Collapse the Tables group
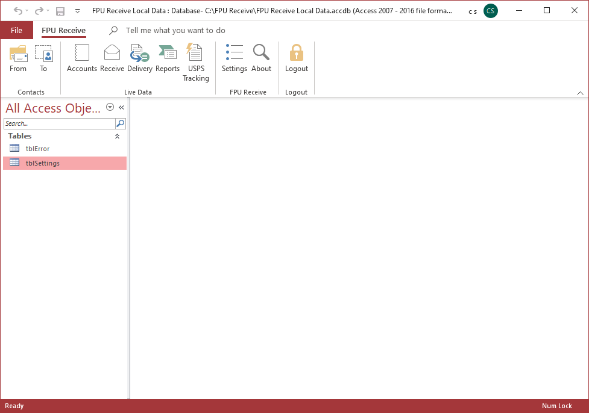The width and height of the screenshot is (589, 413). pos(117,137)
